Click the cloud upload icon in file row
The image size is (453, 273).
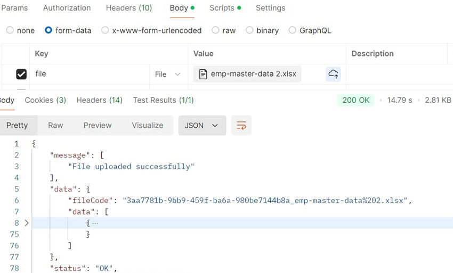(333, 74)
